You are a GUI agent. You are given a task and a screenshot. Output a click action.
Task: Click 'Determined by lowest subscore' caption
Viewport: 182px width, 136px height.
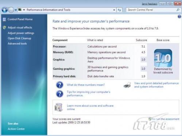click(x=163, y=71)
